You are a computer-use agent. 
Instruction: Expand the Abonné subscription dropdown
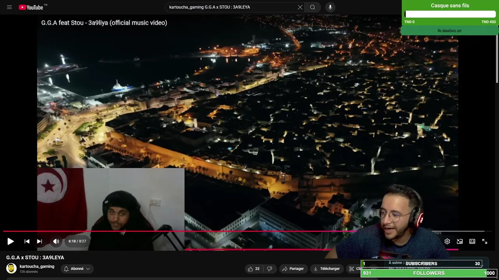pos(77,269)
